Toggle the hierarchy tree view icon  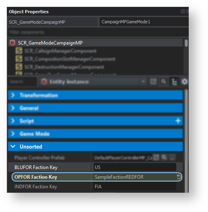point(174,82)
